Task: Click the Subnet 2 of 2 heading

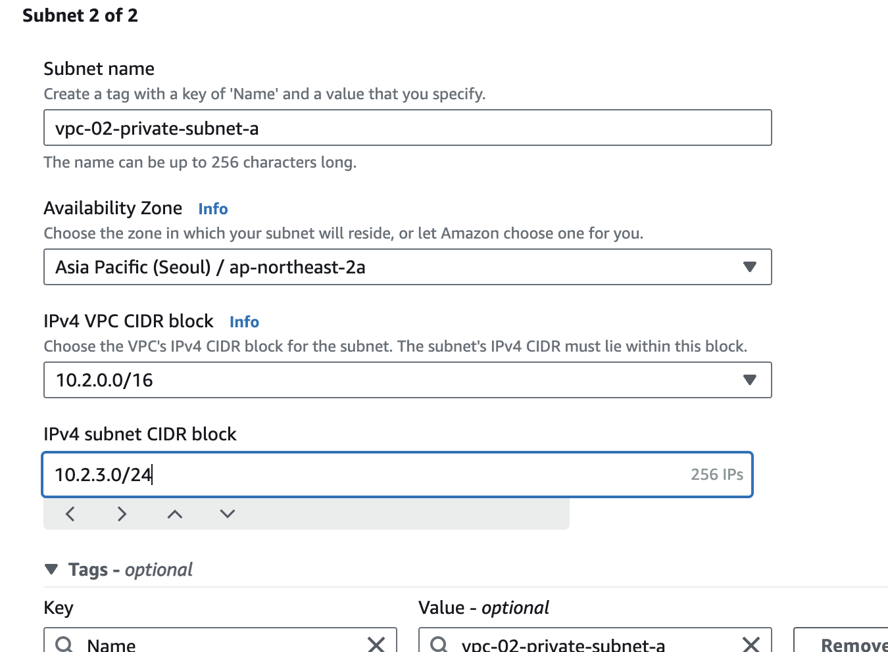Action: (x=80, y=16)
